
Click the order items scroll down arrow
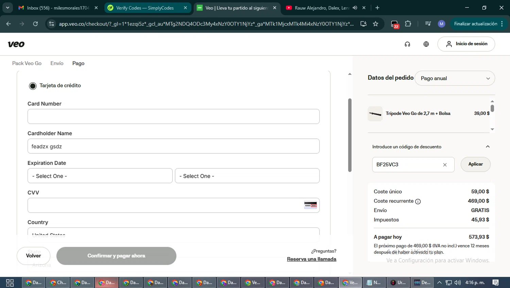(492, 129)
